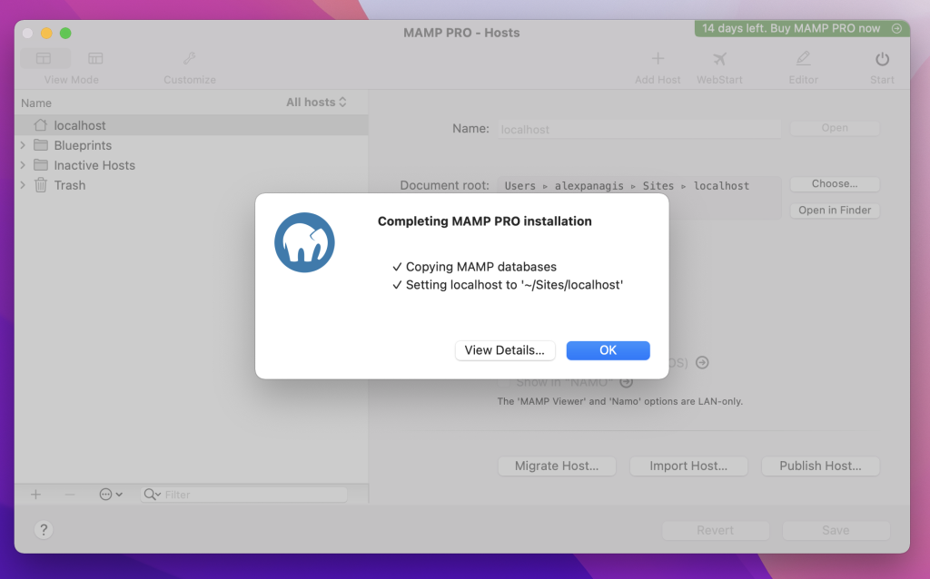Click the Revert button

click(x=716, y=530)
